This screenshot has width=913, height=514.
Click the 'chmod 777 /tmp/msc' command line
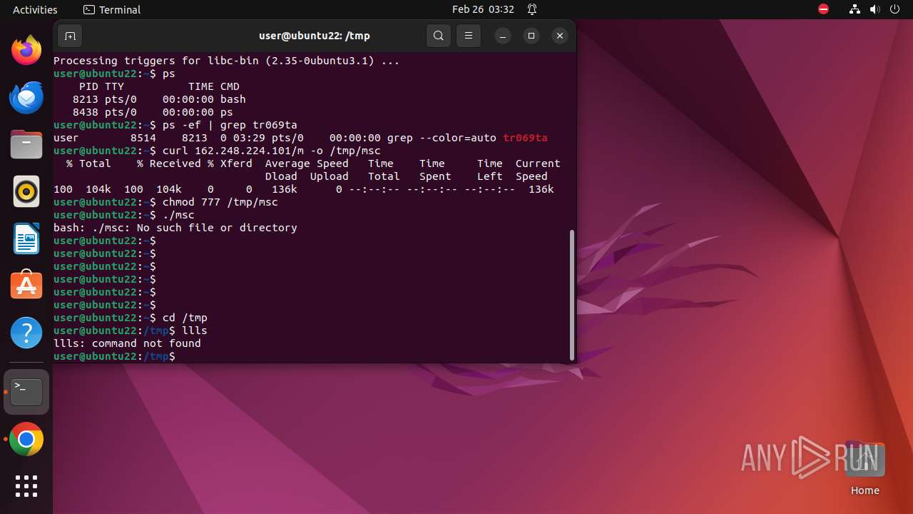pyautogui.click(x=165, y=202)
